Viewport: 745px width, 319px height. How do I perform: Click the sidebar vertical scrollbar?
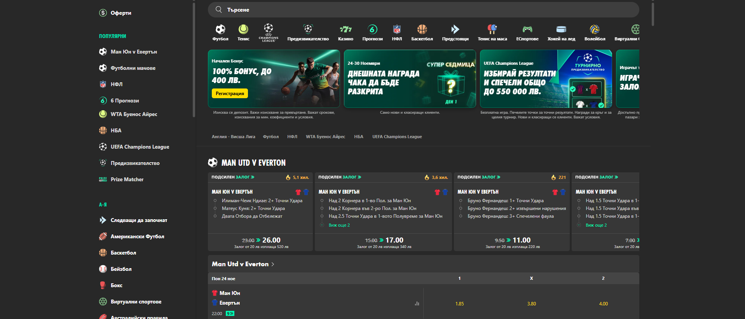pos(194,60)
